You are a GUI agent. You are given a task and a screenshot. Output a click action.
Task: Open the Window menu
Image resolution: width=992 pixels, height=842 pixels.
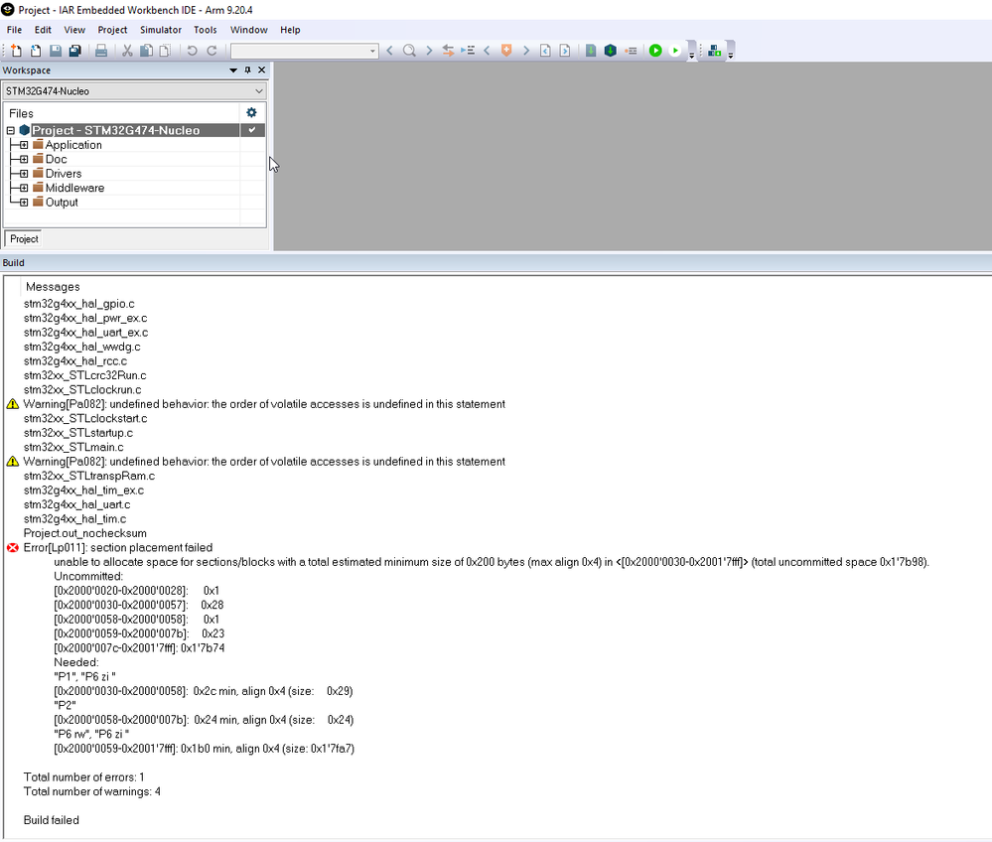point(248,30)
